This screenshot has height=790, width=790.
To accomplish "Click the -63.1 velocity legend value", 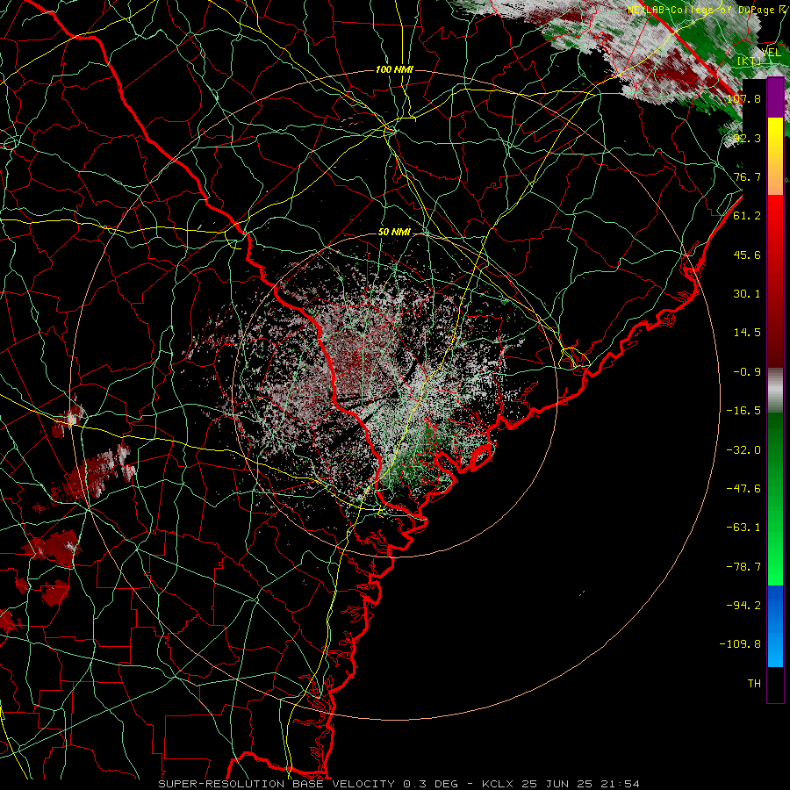I will pyautogui.click(x=743, y=528).
